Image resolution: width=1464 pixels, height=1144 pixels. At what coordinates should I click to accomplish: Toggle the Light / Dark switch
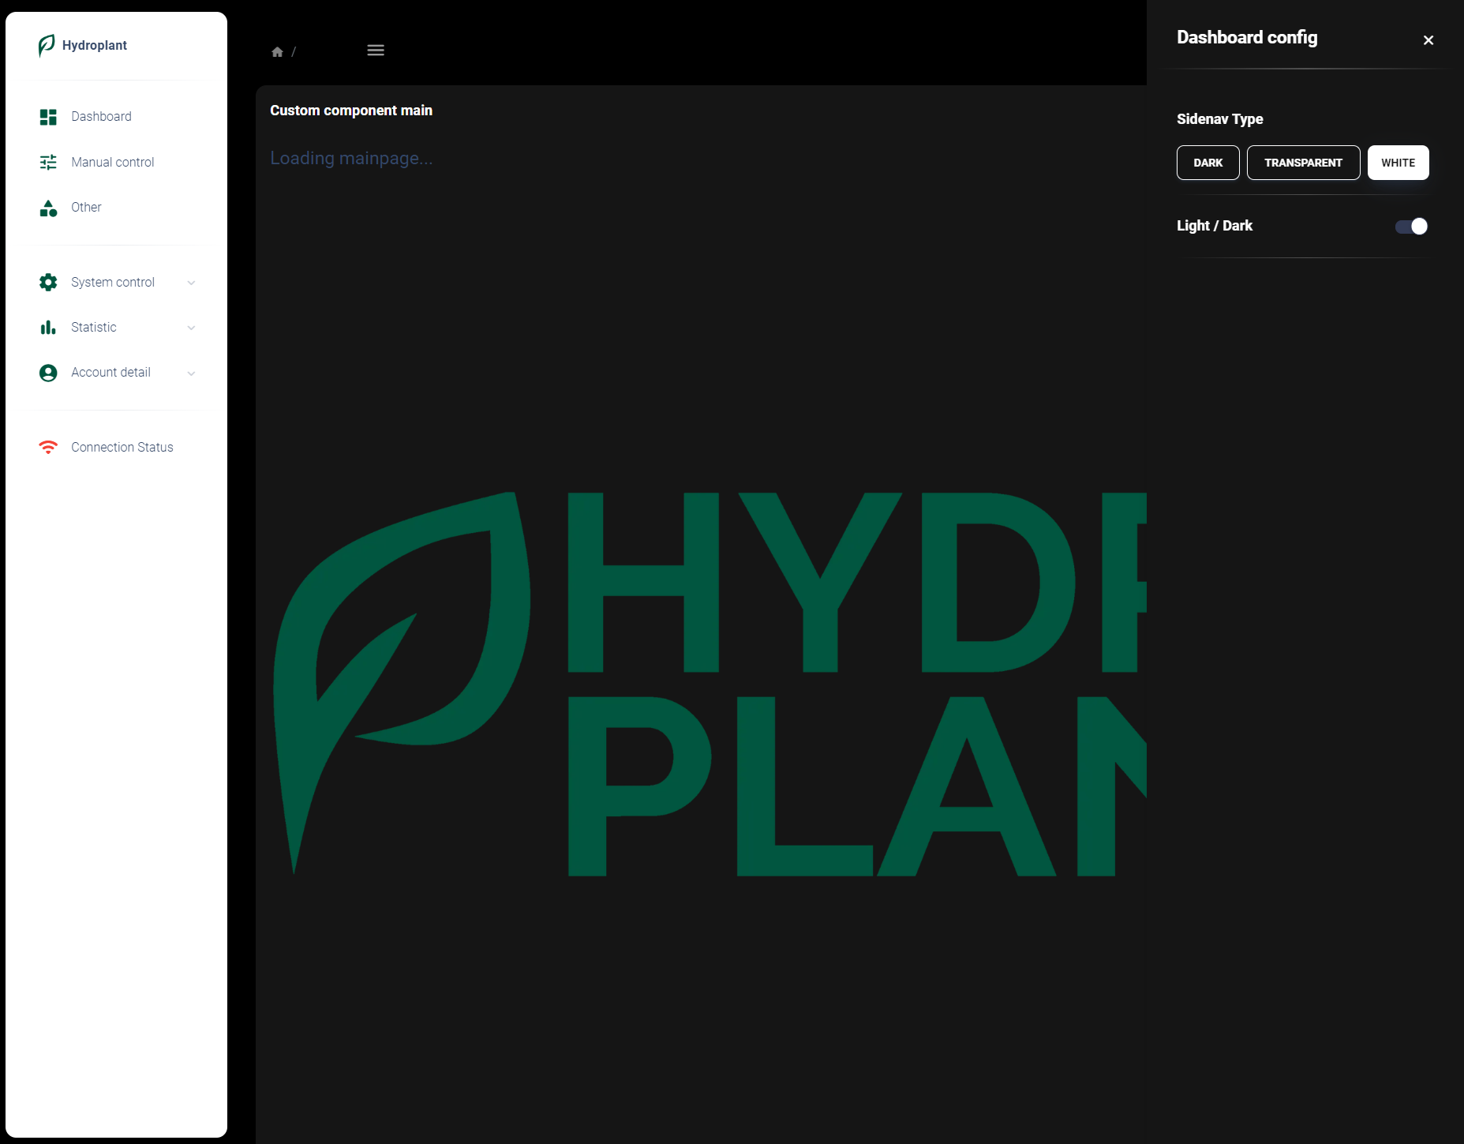[1410, 227]
